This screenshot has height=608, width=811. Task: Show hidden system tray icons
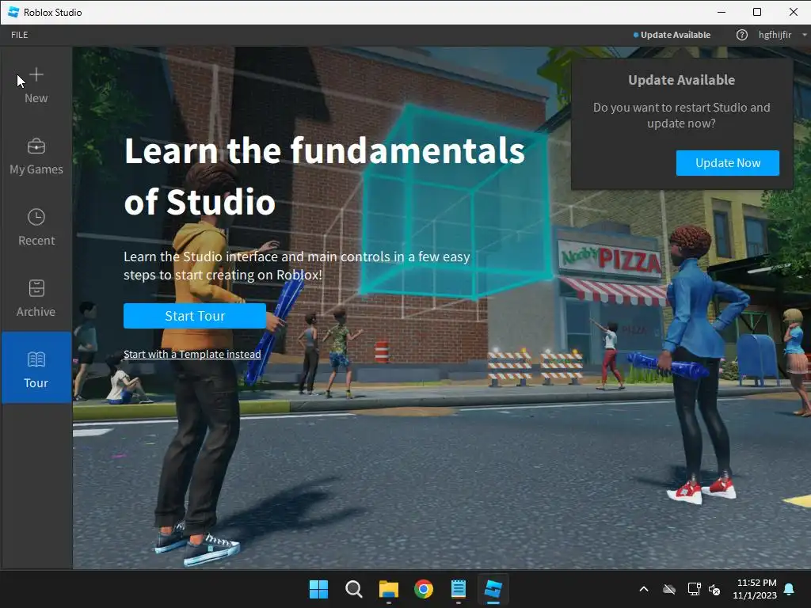pyautogui.click(x=644, y=589)
